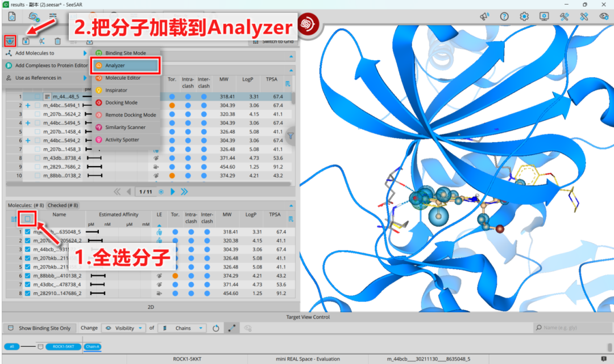Choose Molecule Editor menu item
This screenshot has height=364, width=614.
126,78
